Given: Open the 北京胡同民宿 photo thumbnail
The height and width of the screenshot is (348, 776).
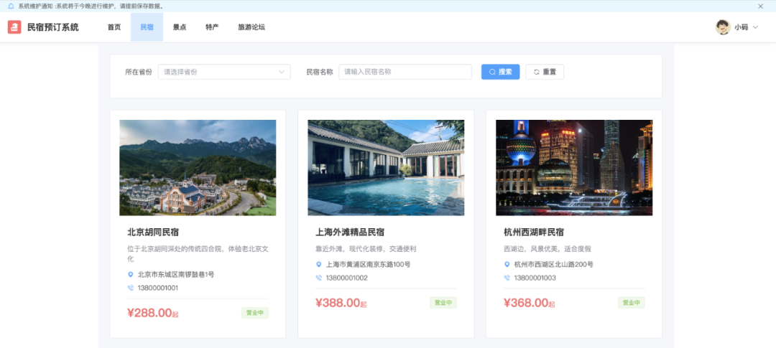Looking at the screenshot, I should (x=198, y=168).
